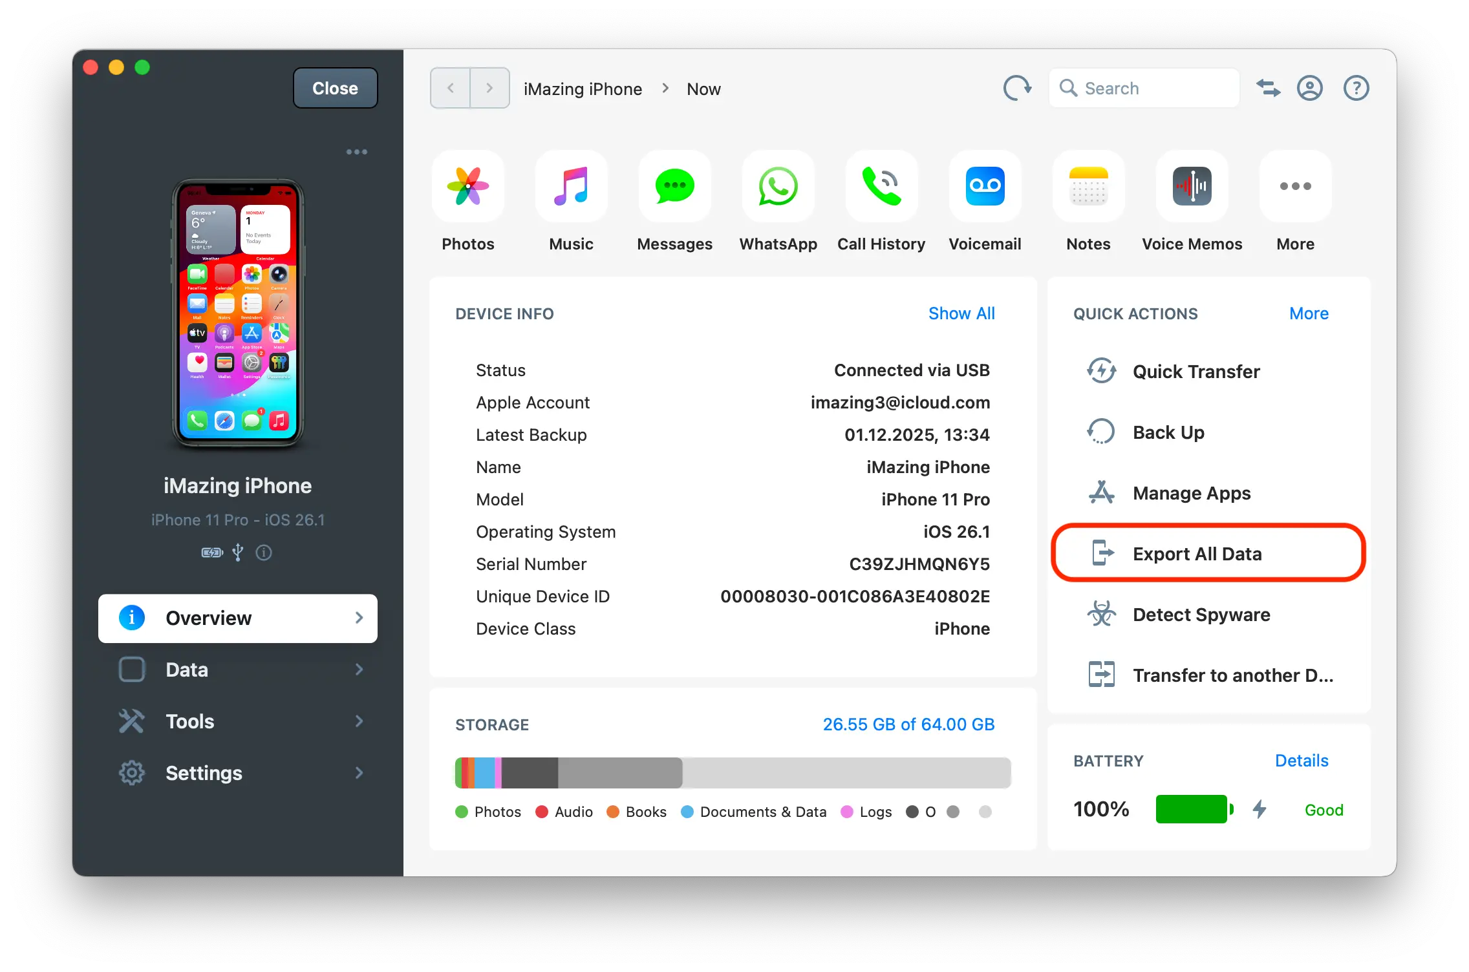Open the Messages app icon
Image resolution: width=1469 pixels, height=972 pixels.
[674, 187]
